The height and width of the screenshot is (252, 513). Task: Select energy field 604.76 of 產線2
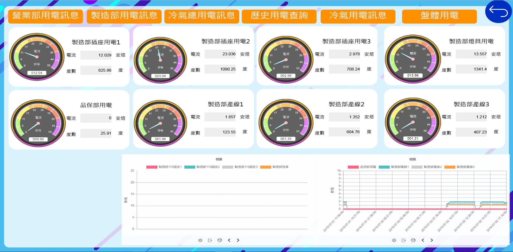coord(344,132)
